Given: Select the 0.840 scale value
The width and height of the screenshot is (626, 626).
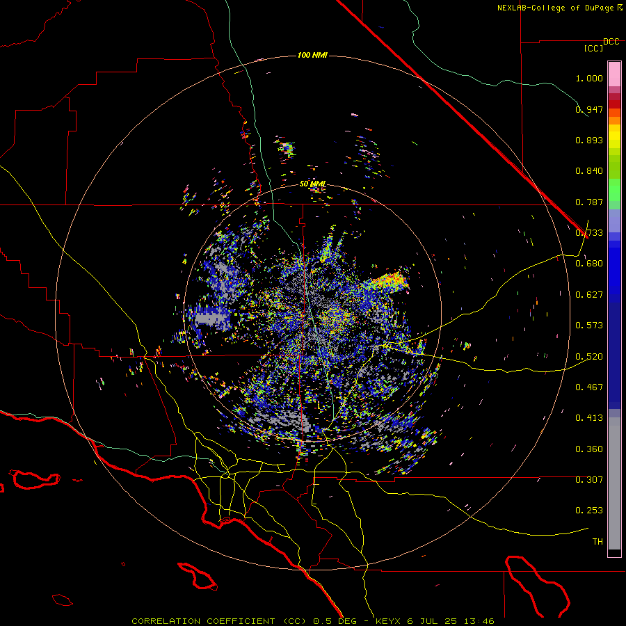Looking at the screenshot, I should tap(589, 171).
